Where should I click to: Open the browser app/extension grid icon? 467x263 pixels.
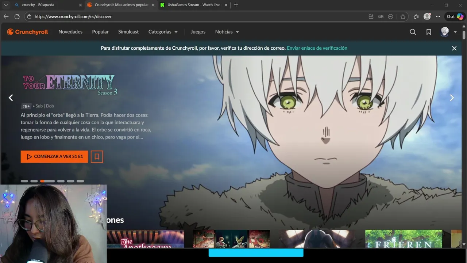(x=371, y=16)
